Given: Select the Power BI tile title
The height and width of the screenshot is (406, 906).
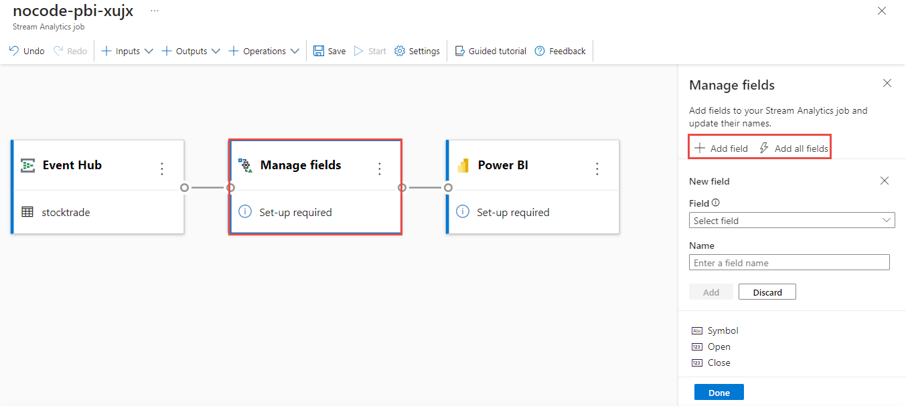Looking at the screenshot, I should point(504,165).
